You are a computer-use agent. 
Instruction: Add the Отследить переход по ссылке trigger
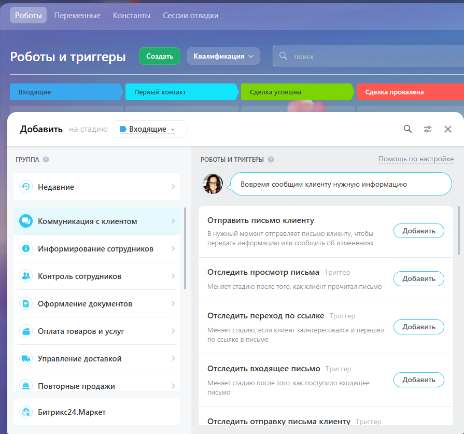click(x=418, y=327)
